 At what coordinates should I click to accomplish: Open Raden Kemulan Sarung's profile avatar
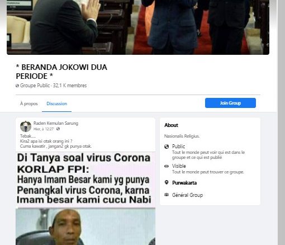(26, 126)
